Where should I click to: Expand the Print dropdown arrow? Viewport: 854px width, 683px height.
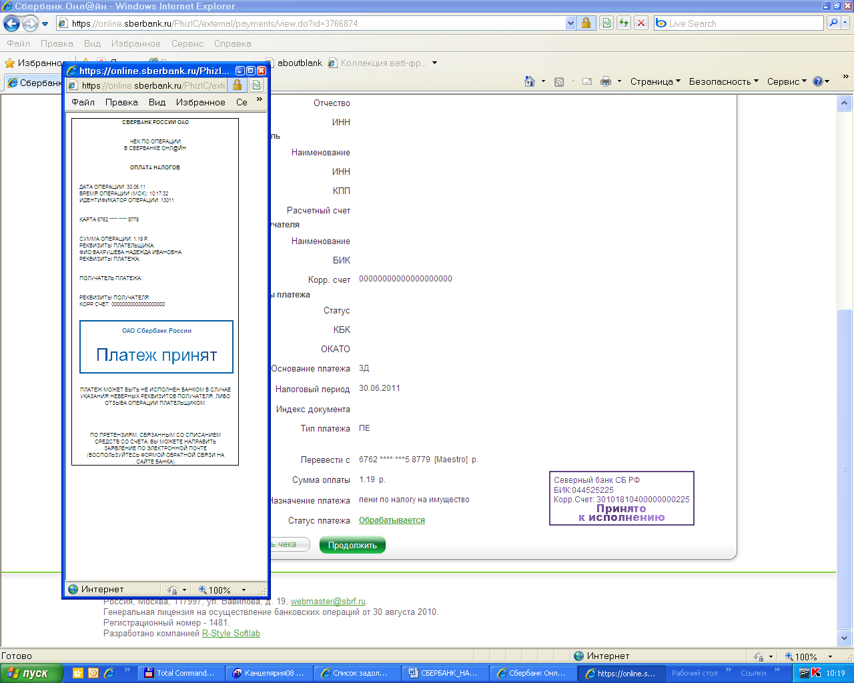pos(619,81)
